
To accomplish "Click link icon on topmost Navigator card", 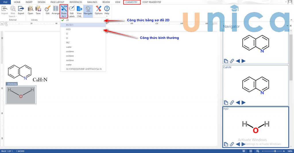I will (x=232, y=61).
